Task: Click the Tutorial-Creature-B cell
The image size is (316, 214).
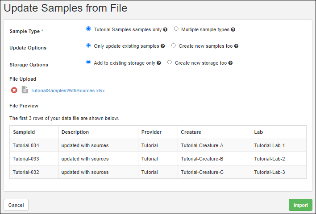Action: click(x=214, y=159)
